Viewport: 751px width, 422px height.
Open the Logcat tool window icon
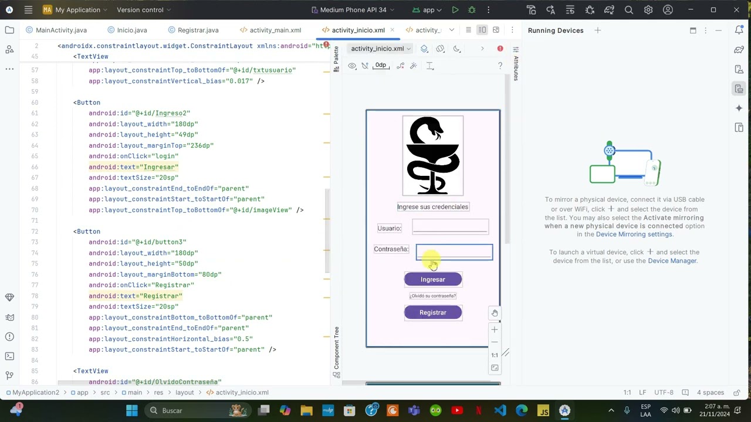click(9, 317)
